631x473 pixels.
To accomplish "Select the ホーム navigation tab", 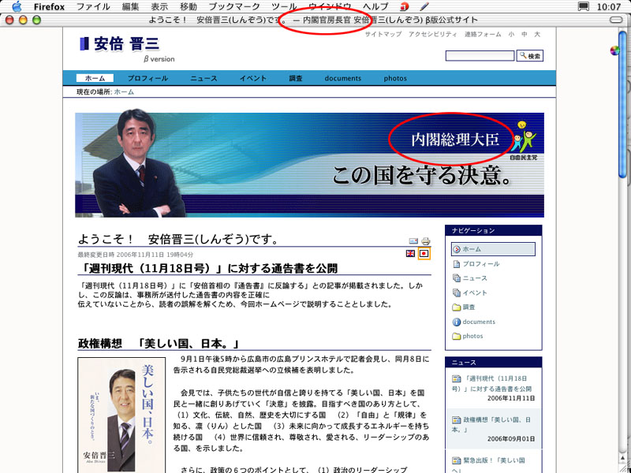I will [95, 78].
